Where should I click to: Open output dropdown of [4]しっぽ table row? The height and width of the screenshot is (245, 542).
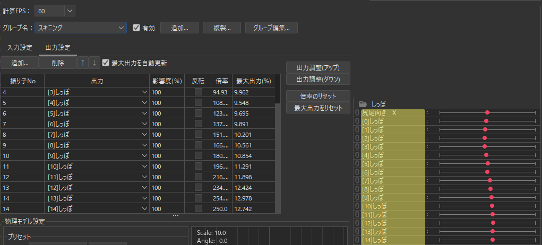tap(145, 103)
